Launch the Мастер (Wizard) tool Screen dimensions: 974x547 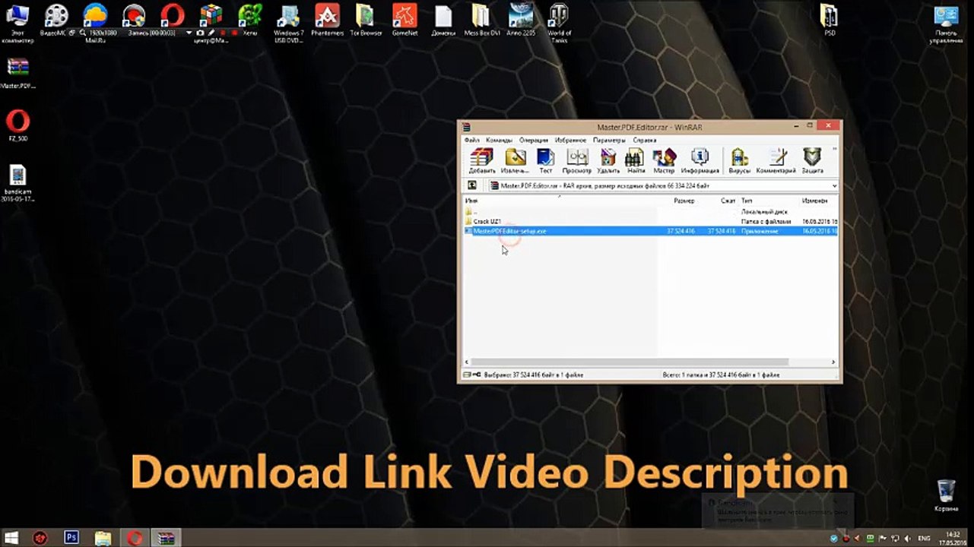coord(664,161)
